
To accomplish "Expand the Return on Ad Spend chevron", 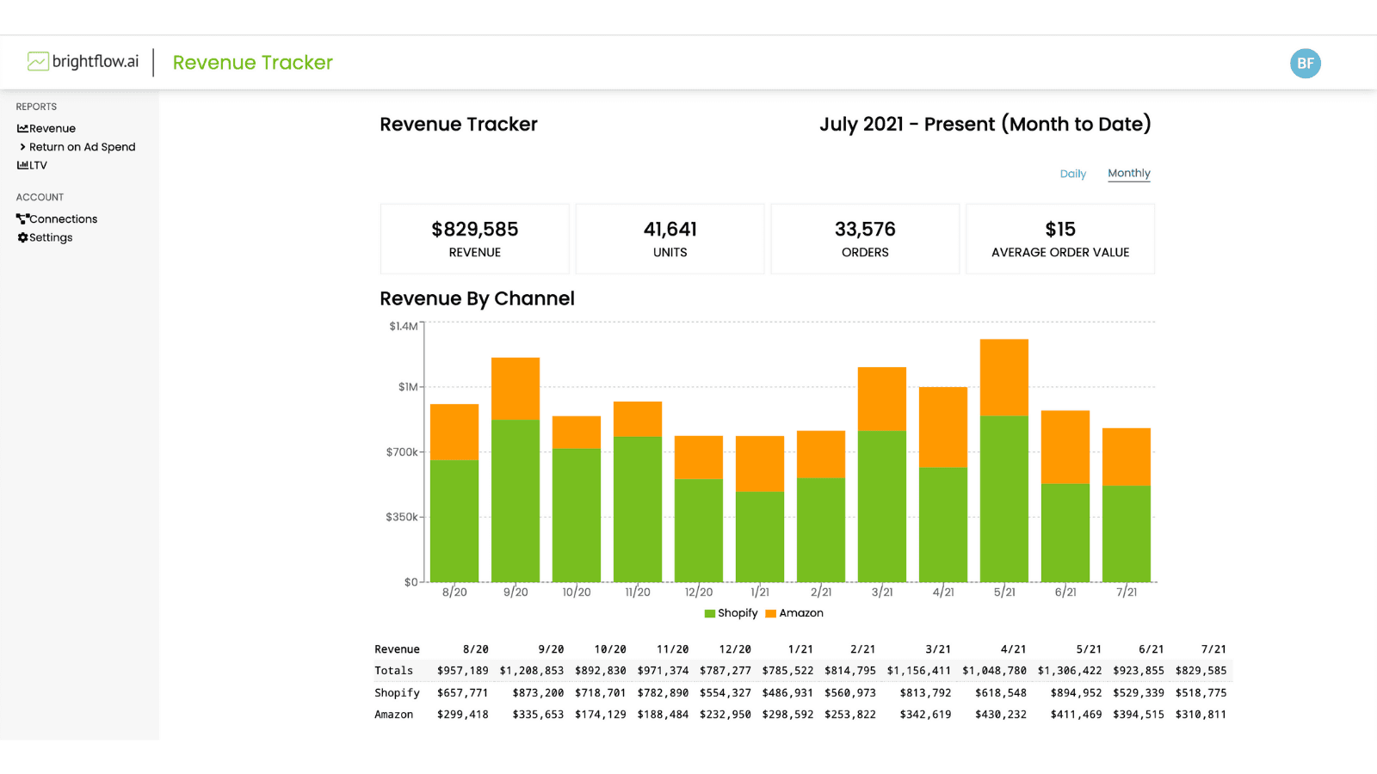I will click(22, 146).
